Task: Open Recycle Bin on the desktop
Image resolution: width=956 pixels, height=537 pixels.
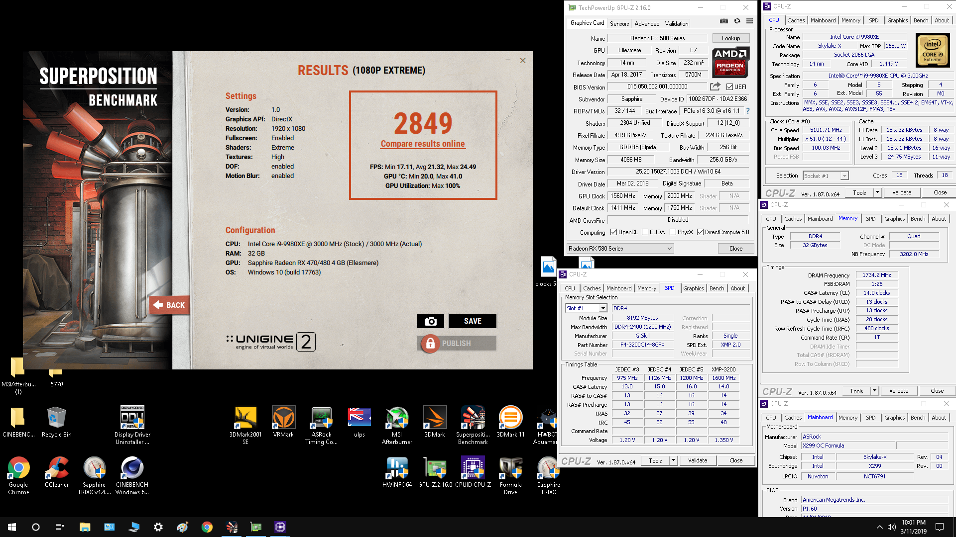Action: click(57, 422)
